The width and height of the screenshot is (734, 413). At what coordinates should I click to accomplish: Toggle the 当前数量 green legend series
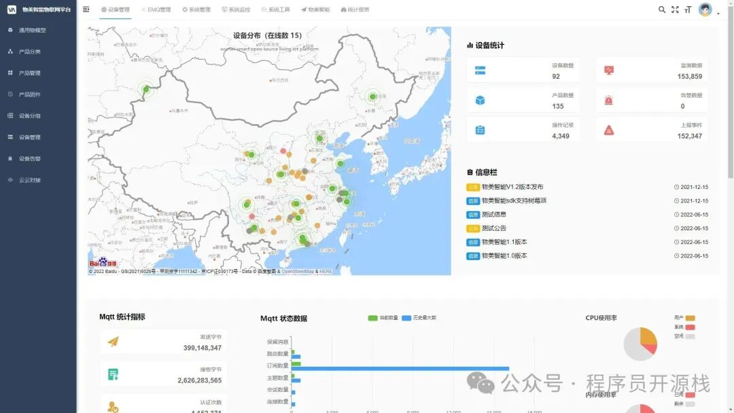point(372,318)
